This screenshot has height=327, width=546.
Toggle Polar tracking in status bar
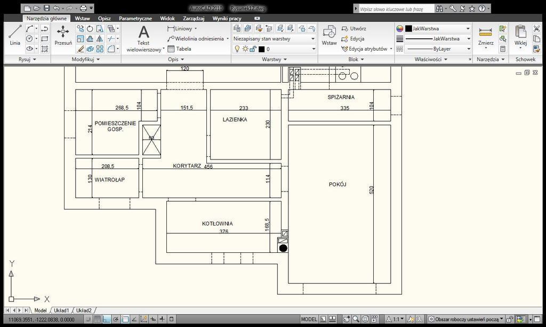tap(116, 318)
